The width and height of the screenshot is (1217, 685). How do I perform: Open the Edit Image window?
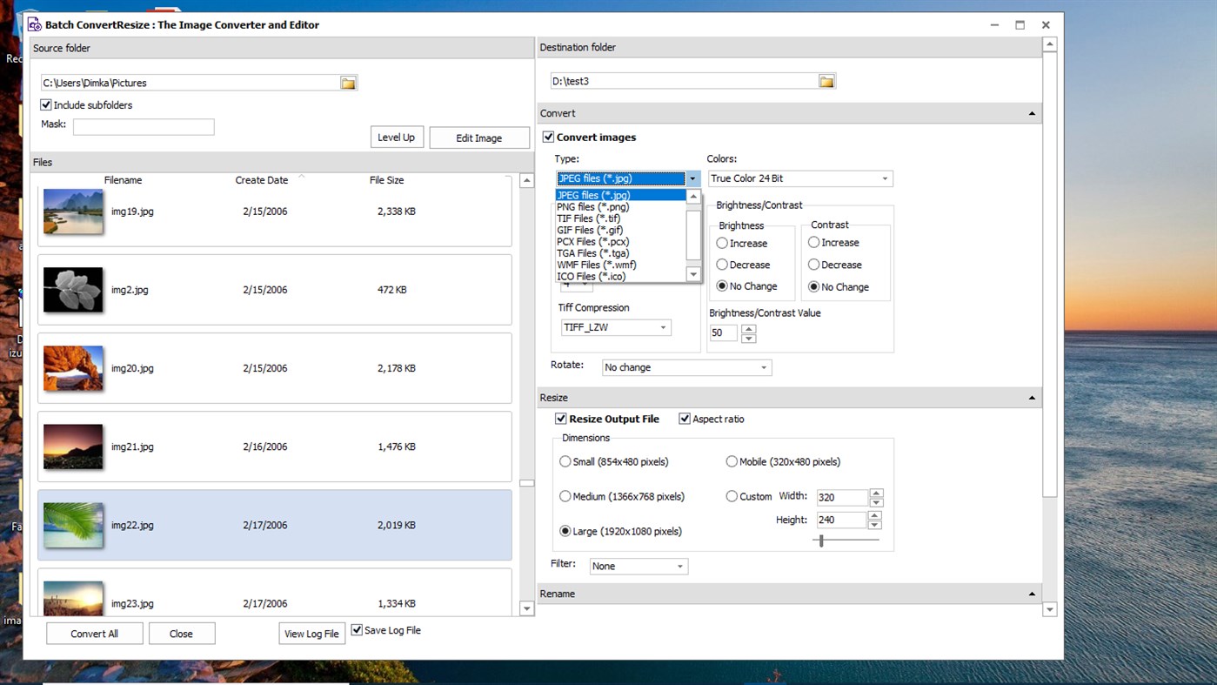point(479,137)
